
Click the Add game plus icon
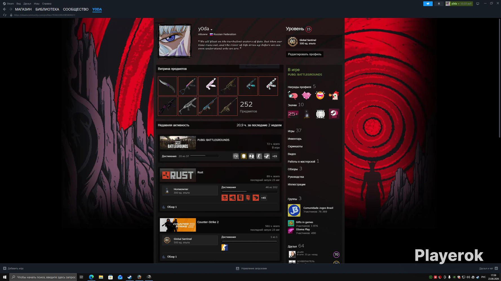[5, 268]
